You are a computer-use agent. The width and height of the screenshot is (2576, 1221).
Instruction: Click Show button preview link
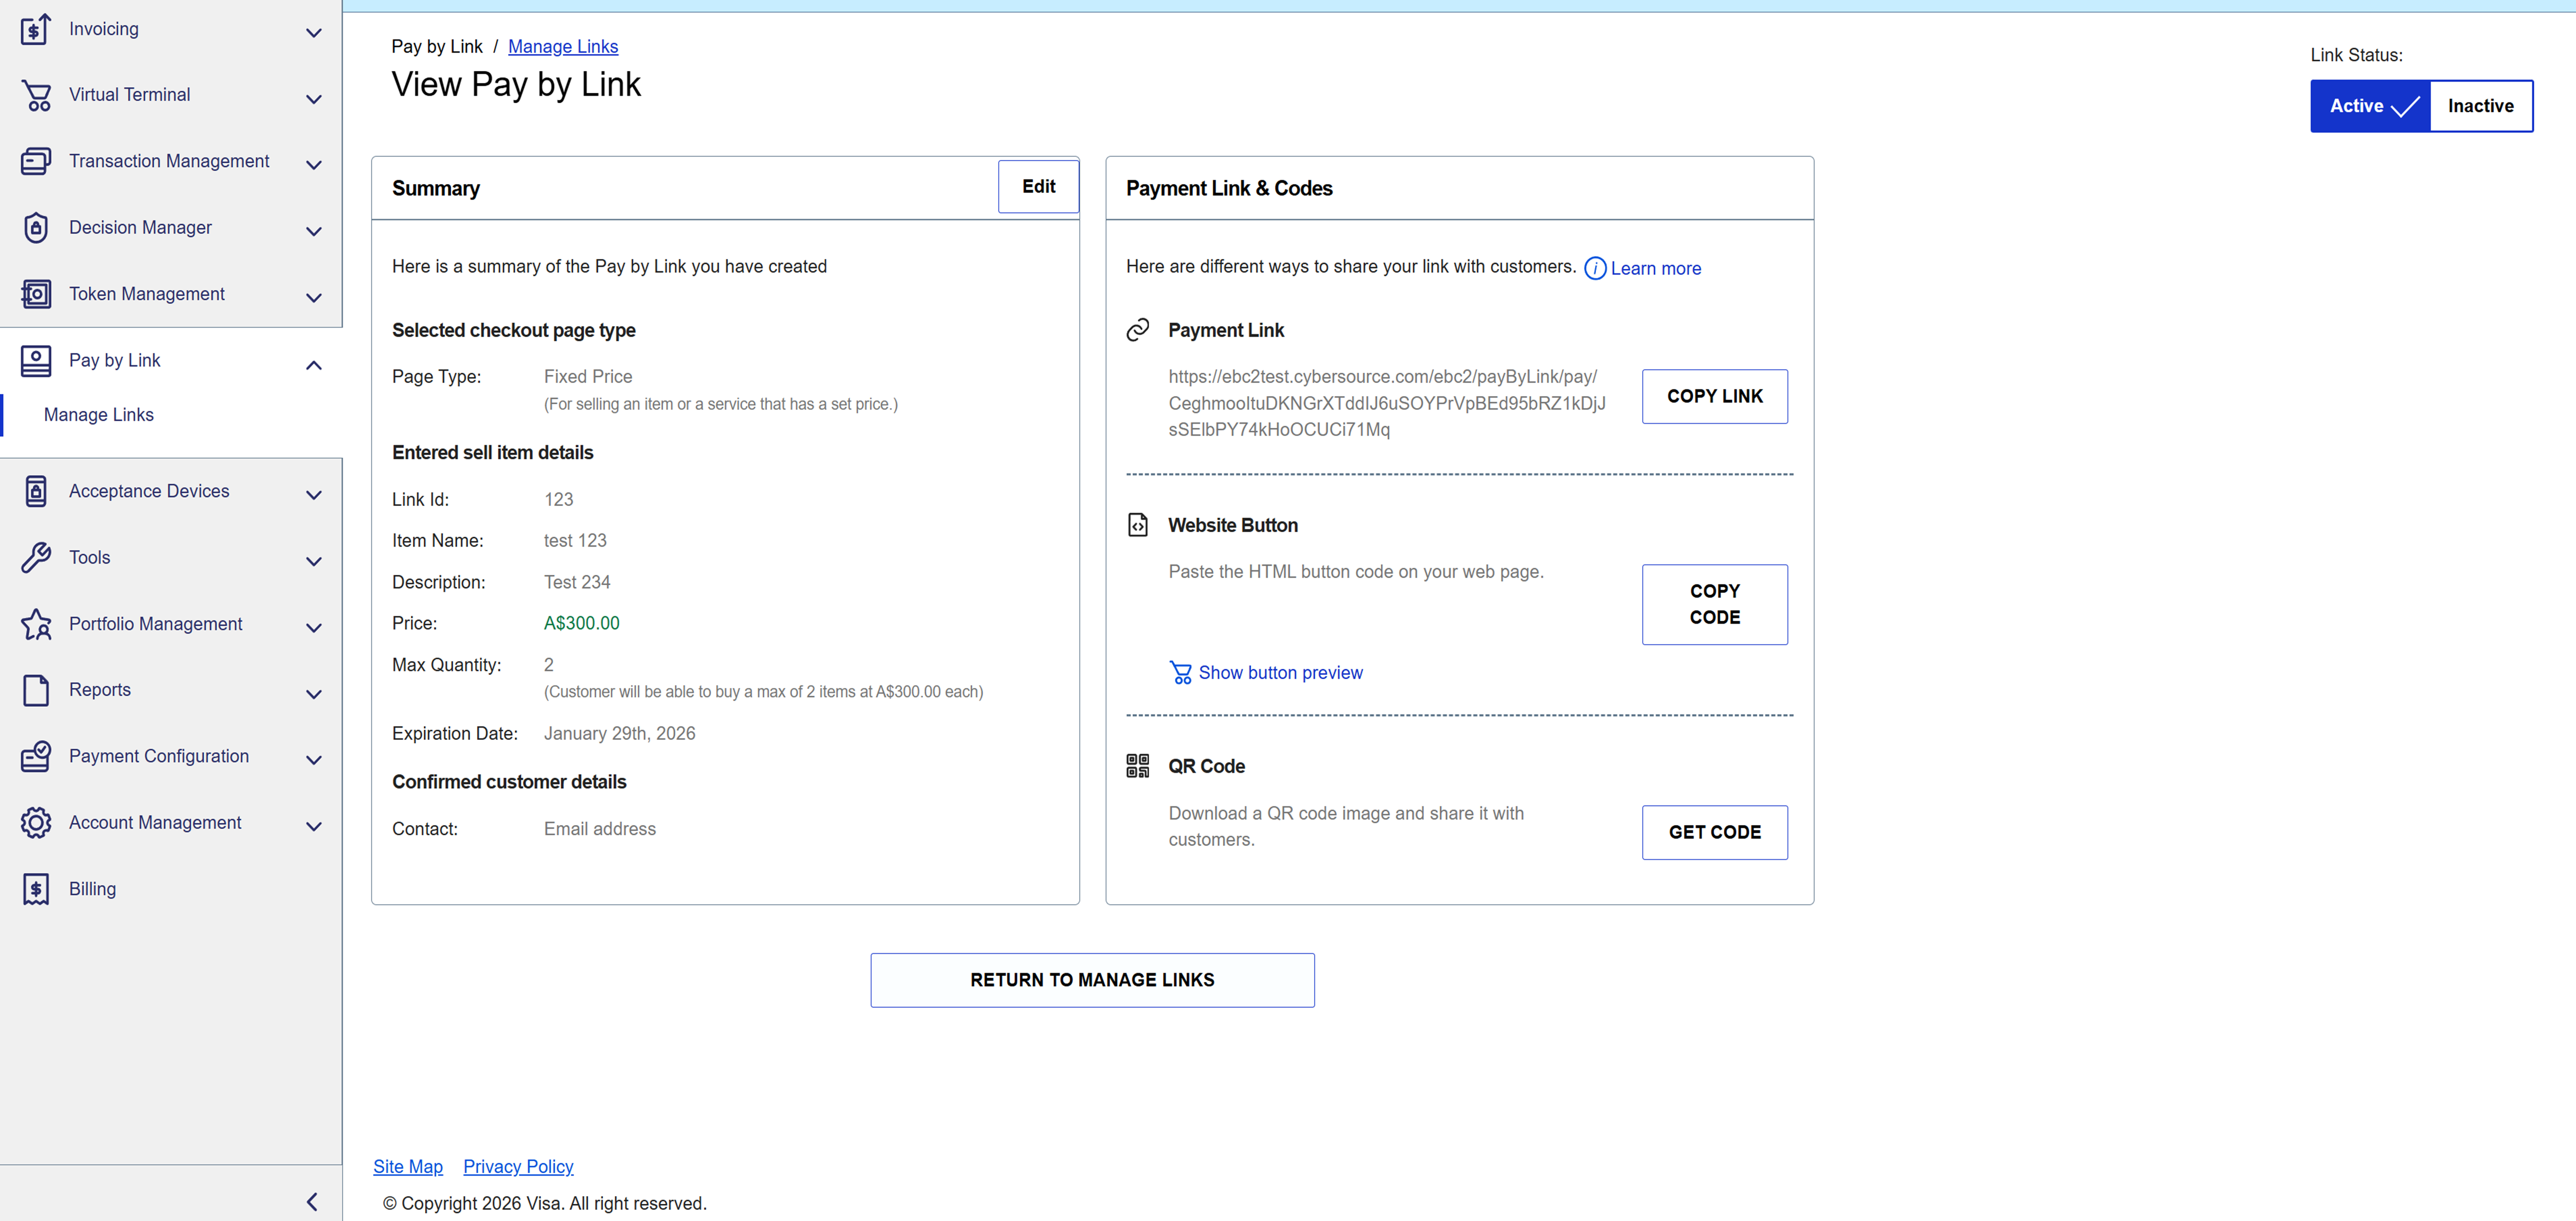[x=1280, y=673]
